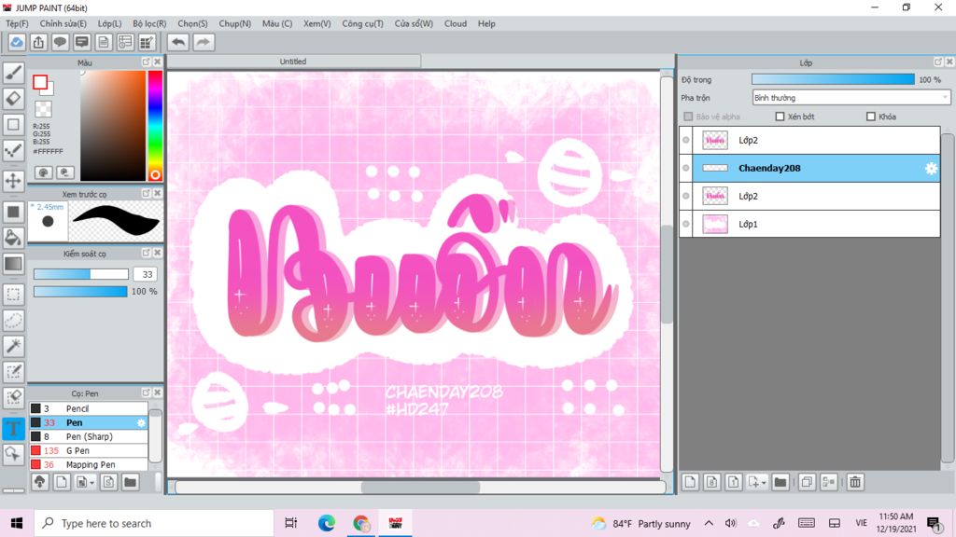Click the rainbow hue bar
The width and height of the screenshot is (956, 537).
point(155,126)
